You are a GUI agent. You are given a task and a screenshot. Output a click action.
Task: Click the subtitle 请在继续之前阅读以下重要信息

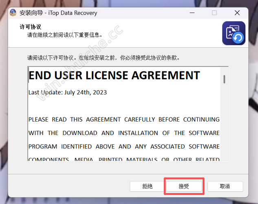click(65, 35)
